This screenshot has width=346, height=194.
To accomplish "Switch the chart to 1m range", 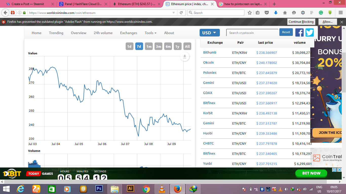I will pyautogui.click(x=149, y=46).
